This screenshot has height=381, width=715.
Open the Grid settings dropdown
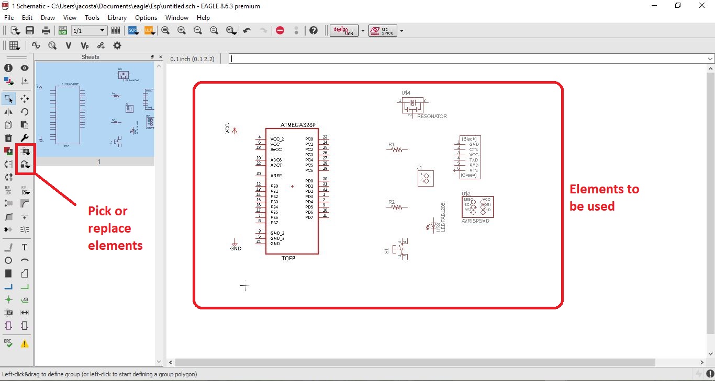click(x=15, y=45)
